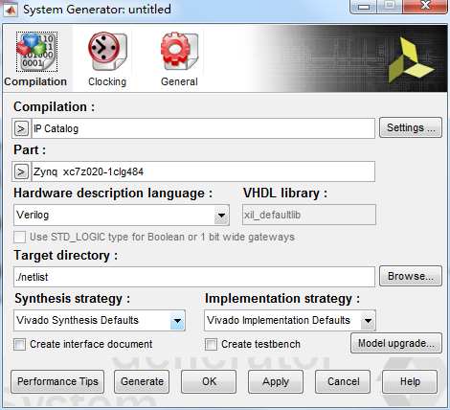
Task: Click the Zynq xc7z020-1clg484 part field
Action: [203, 171]
